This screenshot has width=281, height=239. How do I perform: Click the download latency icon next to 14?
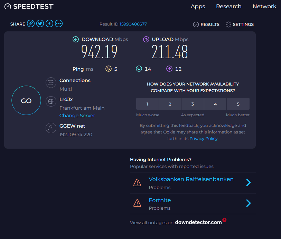(139, 69)
